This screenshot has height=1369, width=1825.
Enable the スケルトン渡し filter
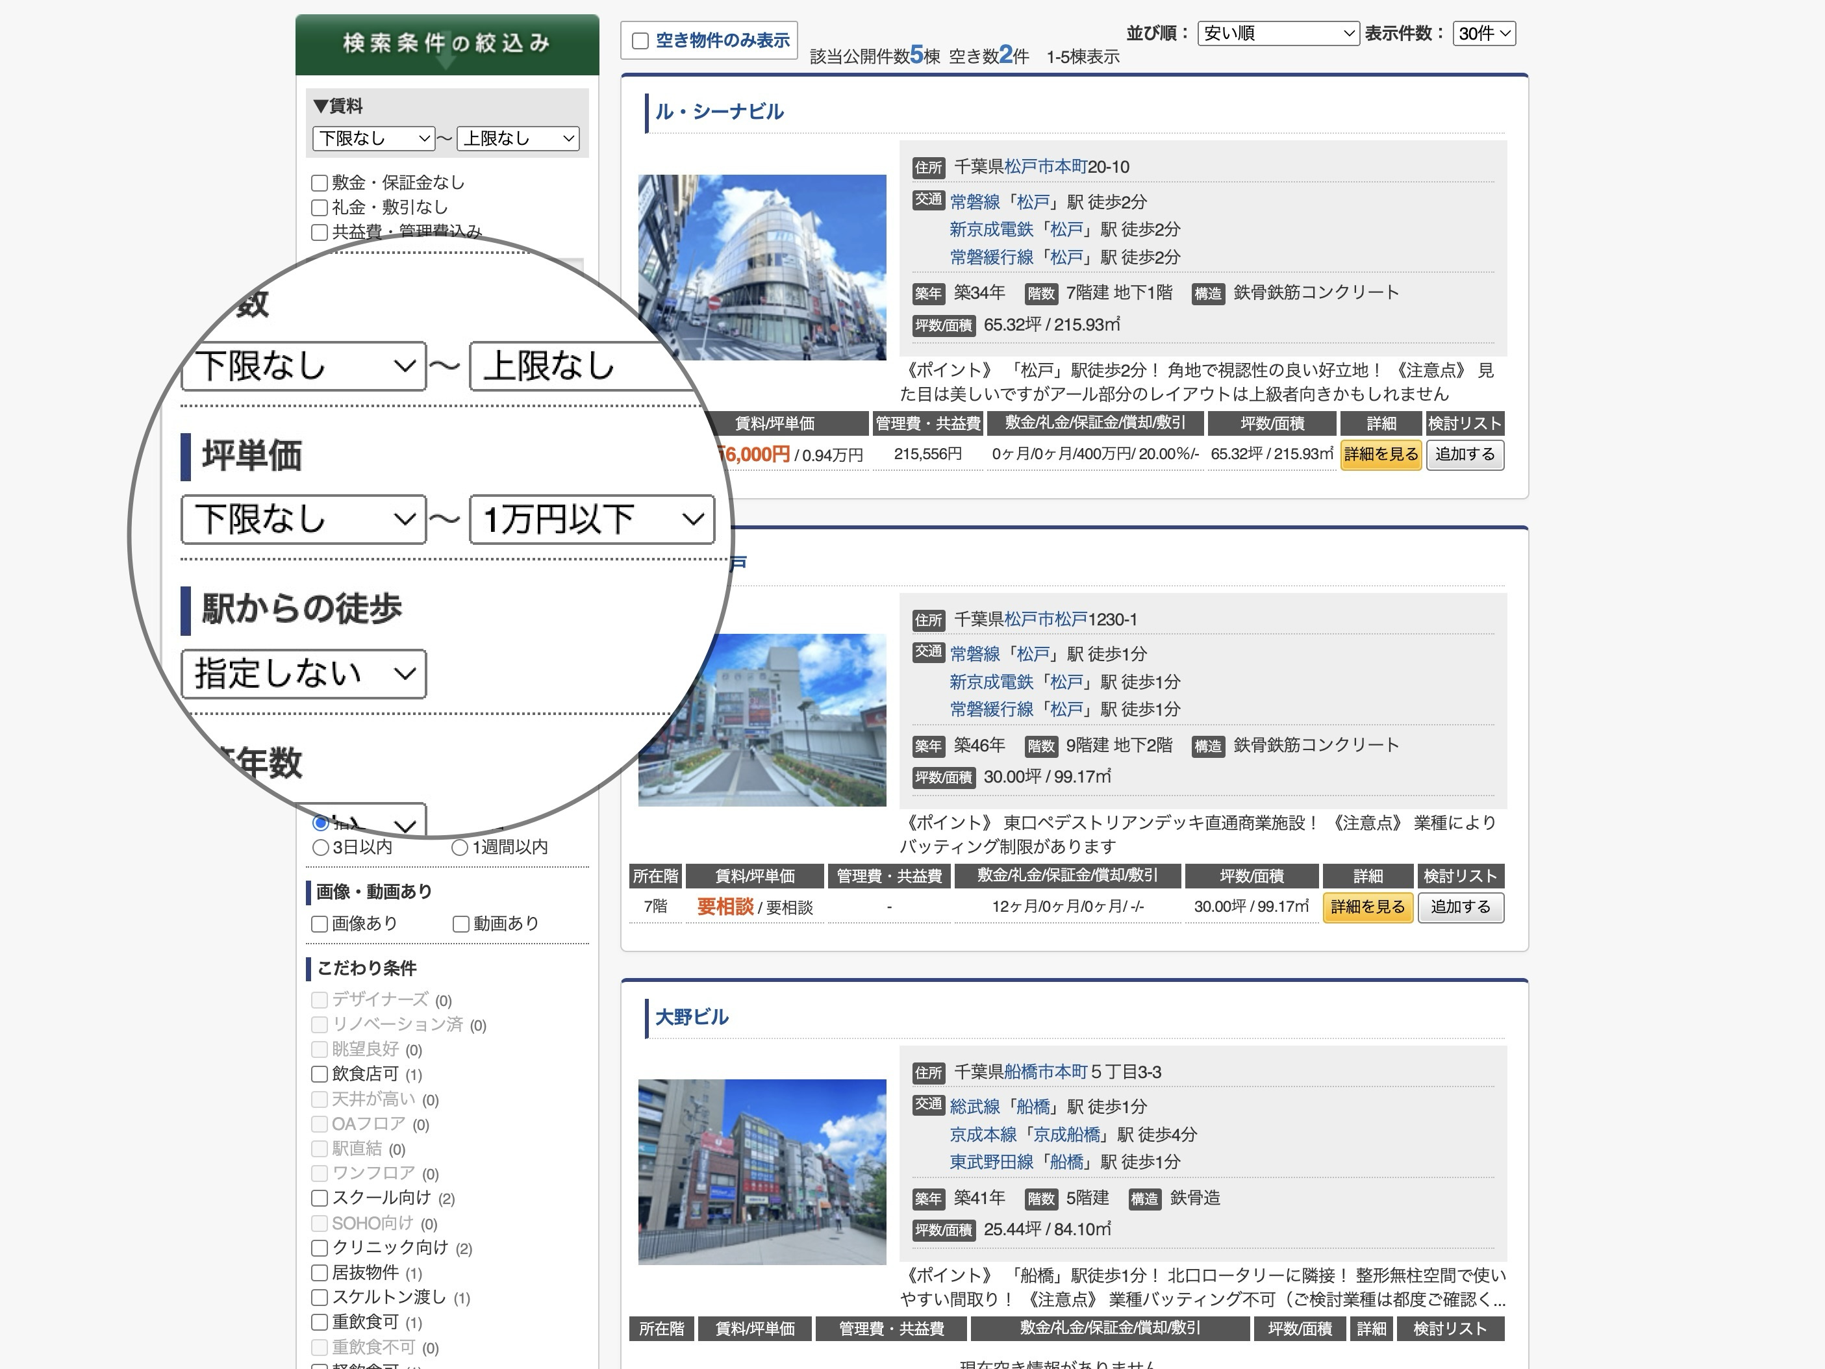click(x=320, y=1298)
